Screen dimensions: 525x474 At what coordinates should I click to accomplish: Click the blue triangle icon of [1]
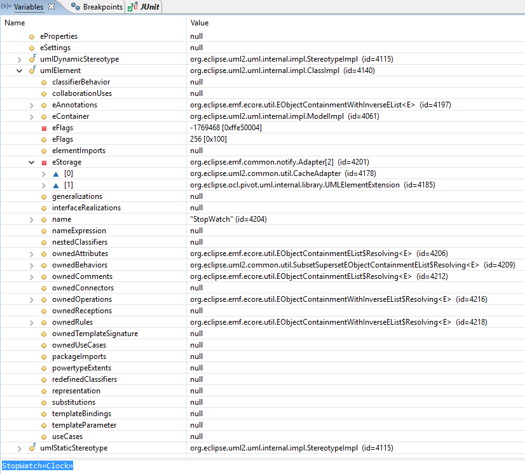tap(56, 186)
